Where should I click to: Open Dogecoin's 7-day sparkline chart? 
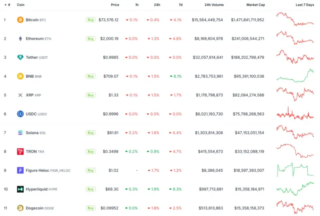pyautogui.click(x=295, y=207)
